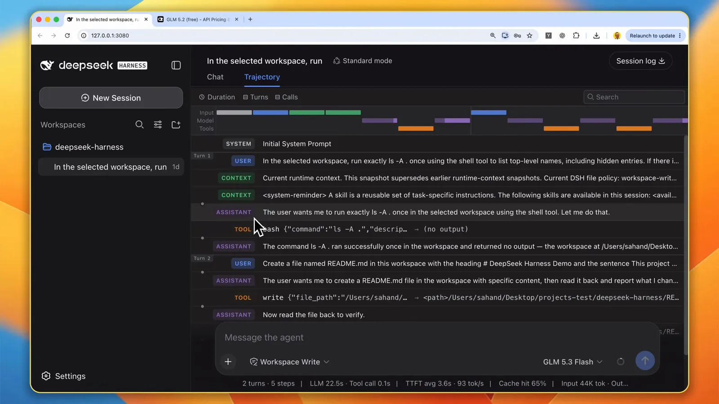Open the write file_path TOOL row
Viewport: 719px width, 404px height.
click(437, 298)
